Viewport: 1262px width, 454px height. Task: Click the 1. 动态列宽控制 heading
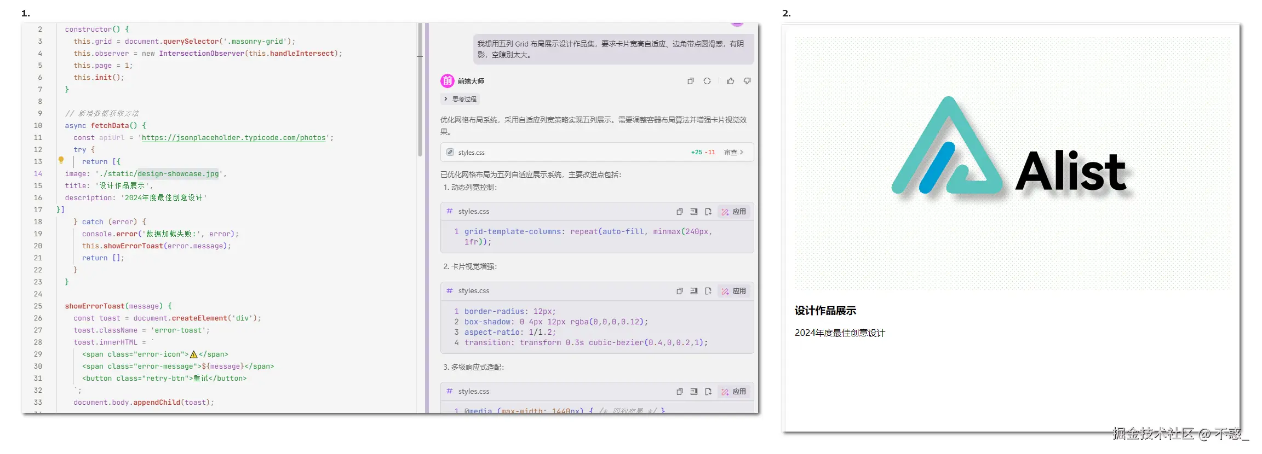coord(470,187)
